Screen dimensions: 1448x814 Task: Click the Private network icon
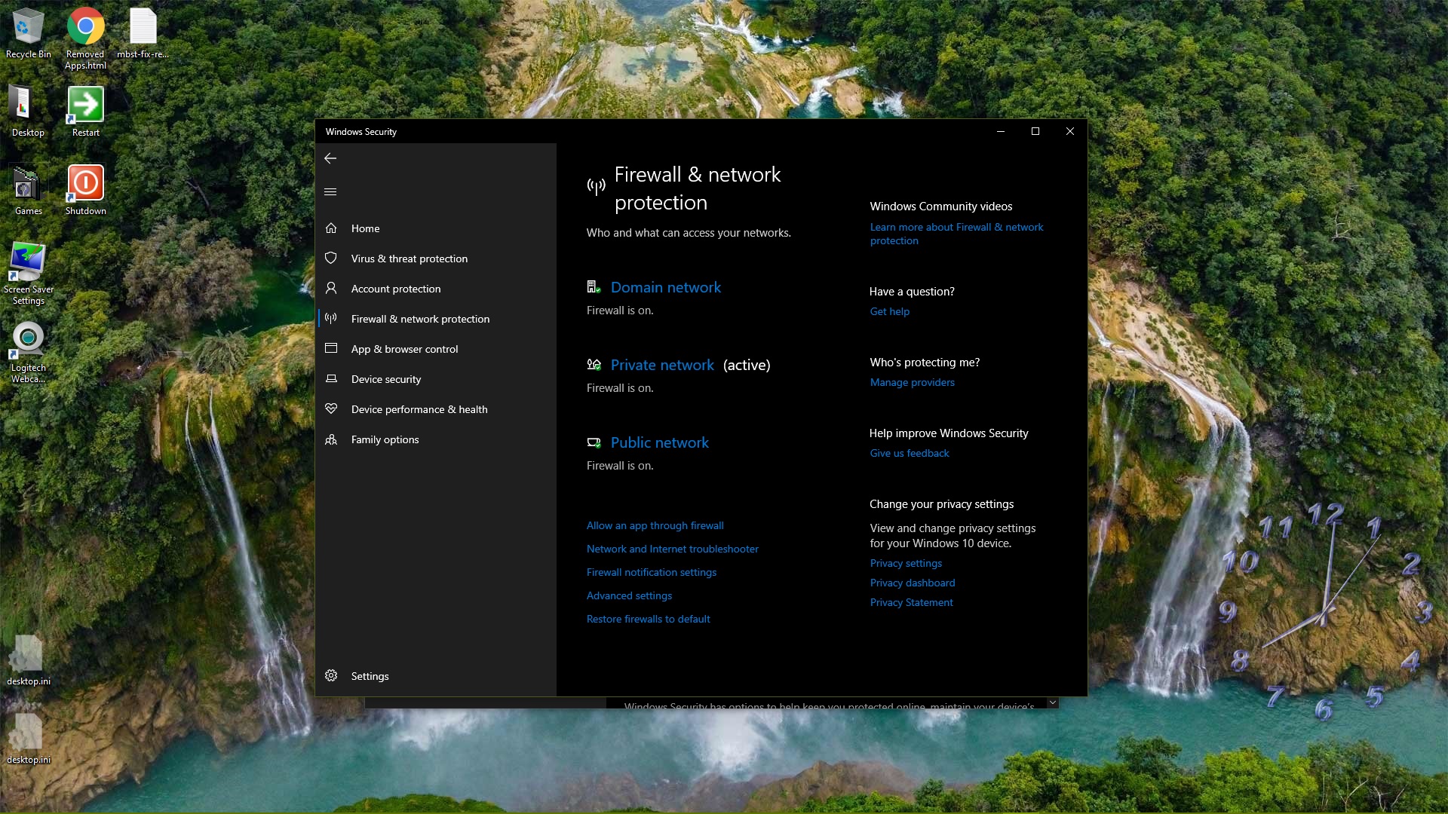coord(594,365)
